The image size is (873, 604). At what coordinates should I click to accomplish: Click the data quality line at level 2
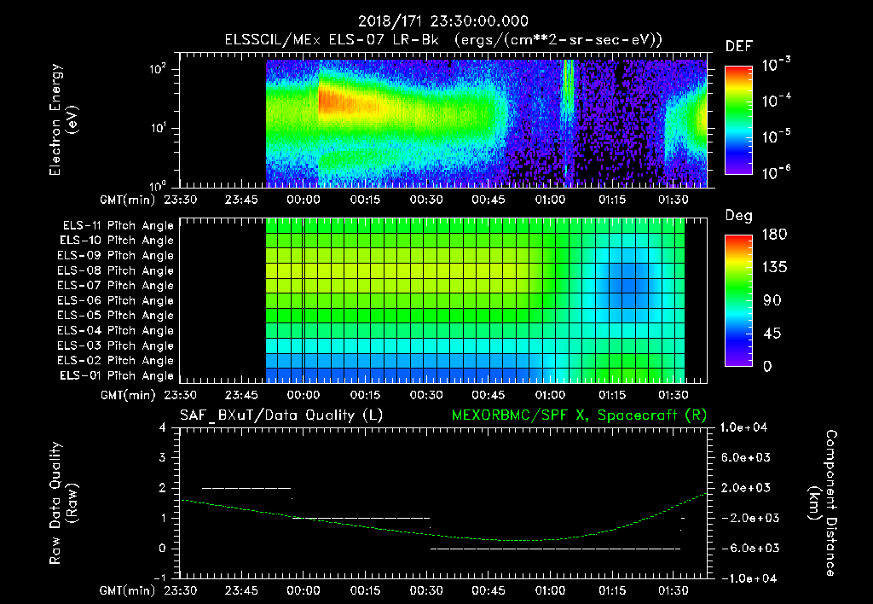coord(246,488)
